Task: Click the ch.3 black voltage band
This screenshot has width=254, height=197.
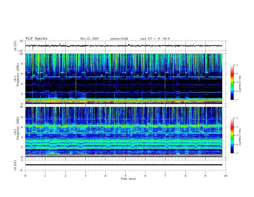Action: click(123, 165)
